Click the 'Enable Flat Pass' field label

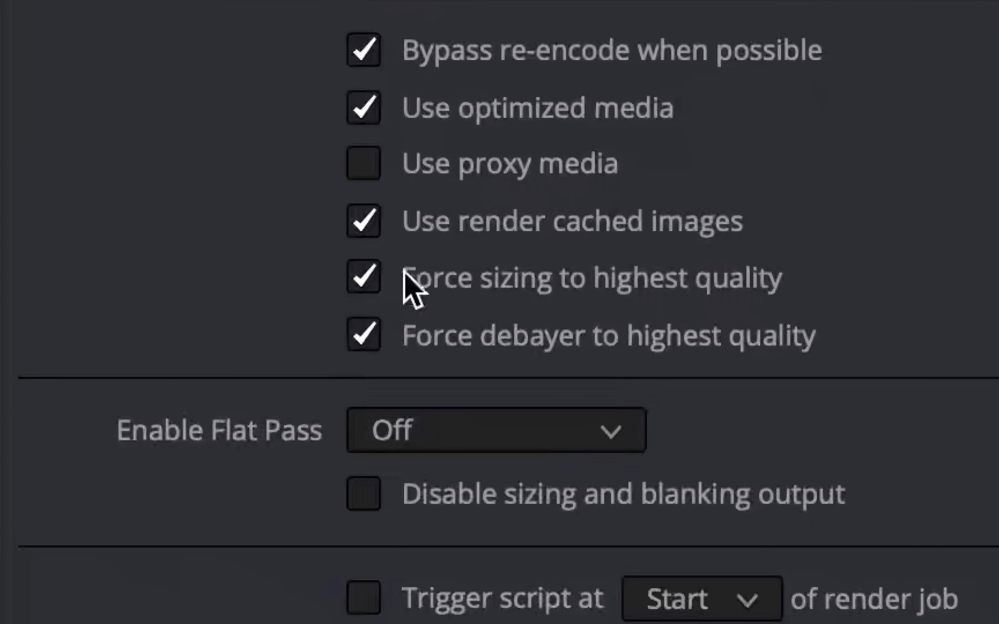(219, 431)
